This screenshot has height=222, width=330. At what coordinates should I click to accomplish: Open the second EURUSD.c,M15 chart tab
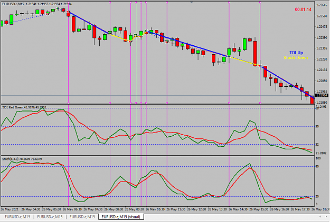[x=50, y=217]
